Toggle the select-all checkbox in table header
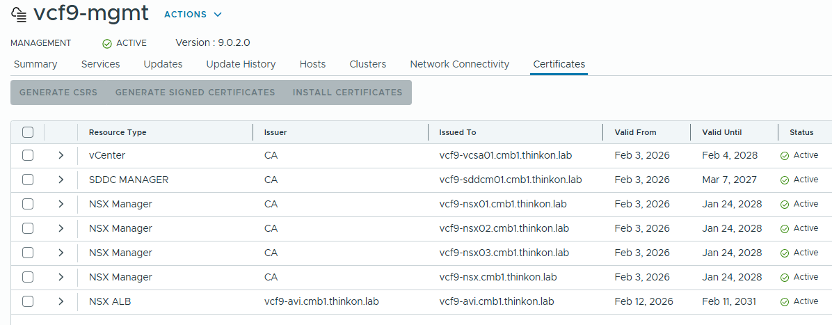832x325 pixels. click(28, 132)
